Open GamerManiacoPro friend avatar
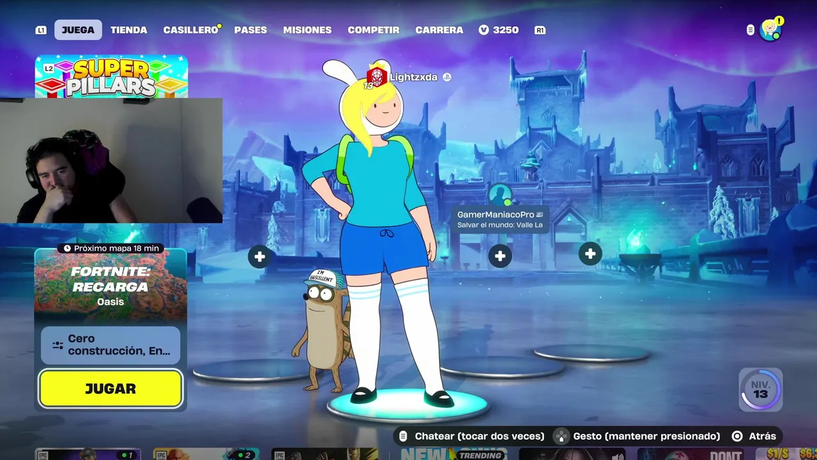This screenshot has width=817, height=460. coord(500,195)
